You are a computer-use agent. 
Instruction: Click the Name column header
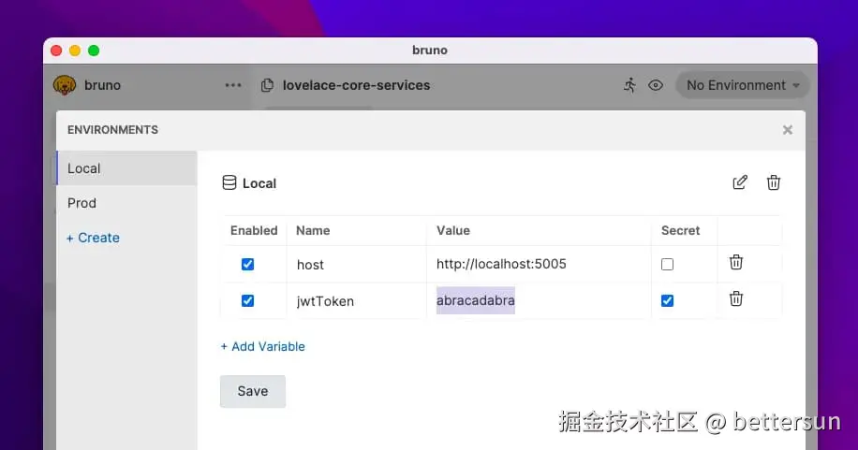313,231
